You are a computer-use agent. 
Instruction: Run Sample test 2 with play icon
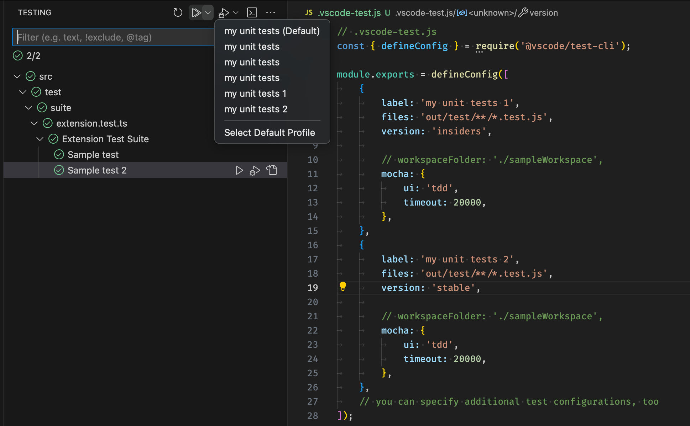(239, 170)
